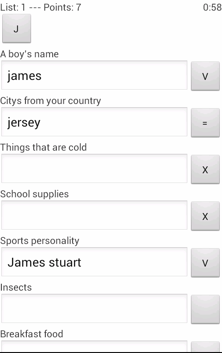
Task: Focus the Breakfast food input field
Action: click(x=94, y=346)
